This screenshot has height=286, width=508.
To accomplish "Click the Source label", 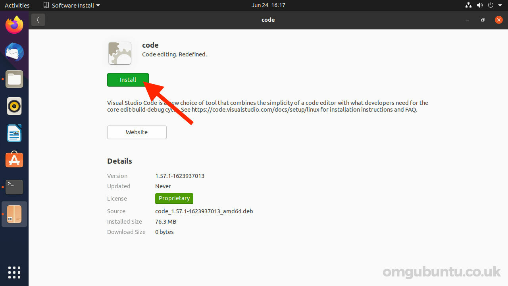I will pos(116,211).
